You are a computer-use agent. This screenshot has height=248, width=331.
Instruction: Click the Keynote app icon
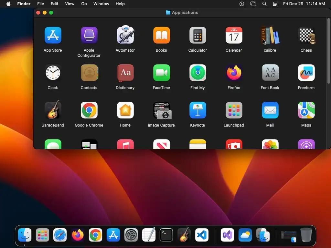coord(198,110)
